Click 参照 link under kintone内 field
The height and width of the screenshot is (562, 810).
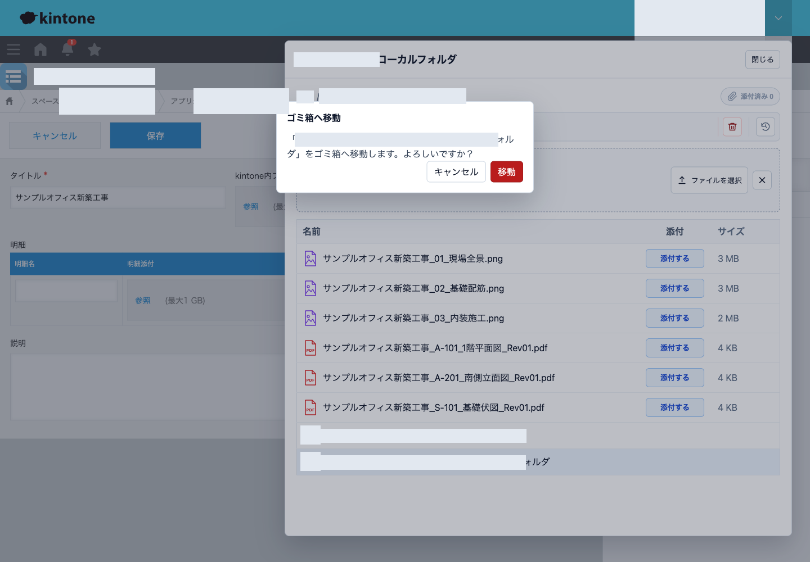point(251,207)
